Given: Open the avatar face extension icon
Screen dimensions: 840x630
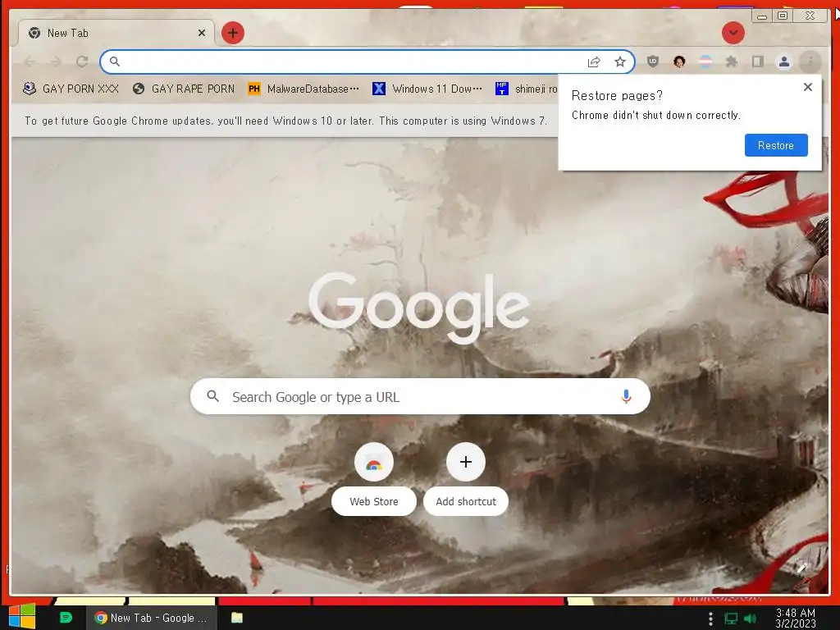Looking at the screenshot, I should (x=679, y=62).
